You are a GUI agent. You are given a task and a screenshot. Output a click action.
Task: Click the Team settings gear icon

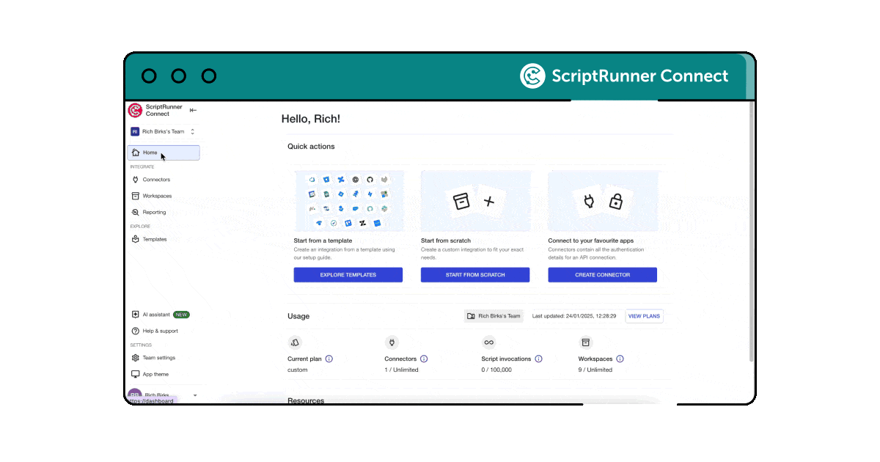point(135,358)
